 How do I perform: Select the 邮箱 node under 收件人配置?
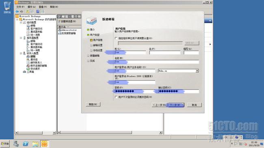(33, 56)
